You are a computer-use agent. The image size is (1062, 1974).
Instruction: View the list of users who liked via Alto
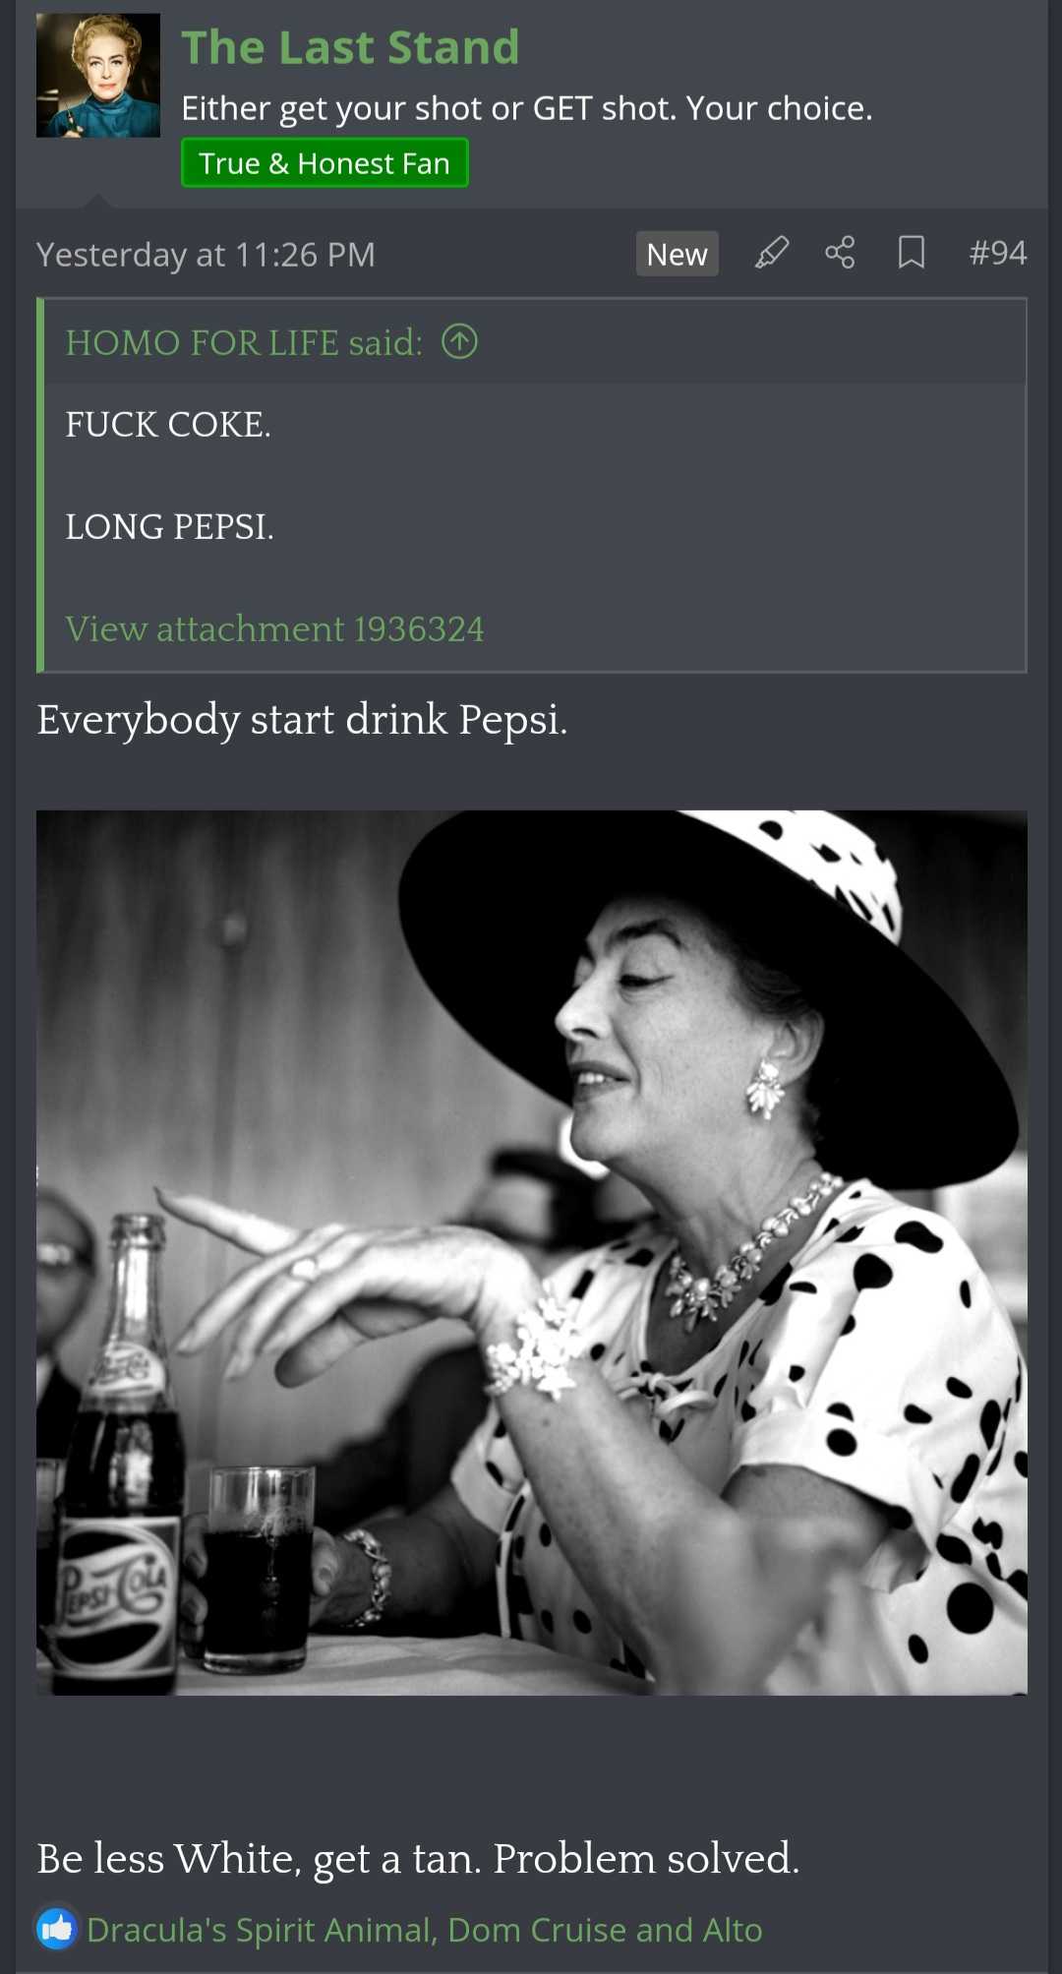732,1930
